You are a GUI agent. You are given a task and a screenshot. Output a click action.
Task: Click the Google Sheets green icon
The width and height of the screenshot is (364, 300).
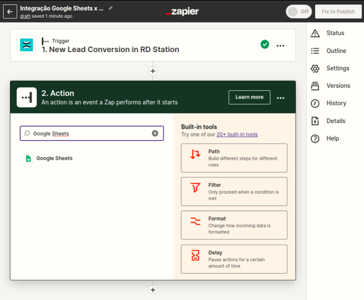[x=28, y=159]
